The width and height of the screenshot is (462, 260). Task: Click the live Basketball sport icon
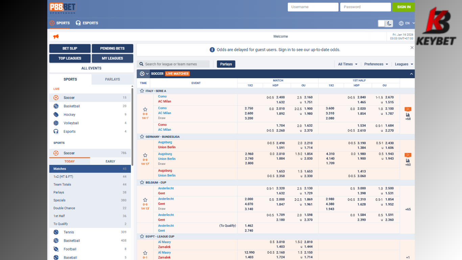coord(56,106)
